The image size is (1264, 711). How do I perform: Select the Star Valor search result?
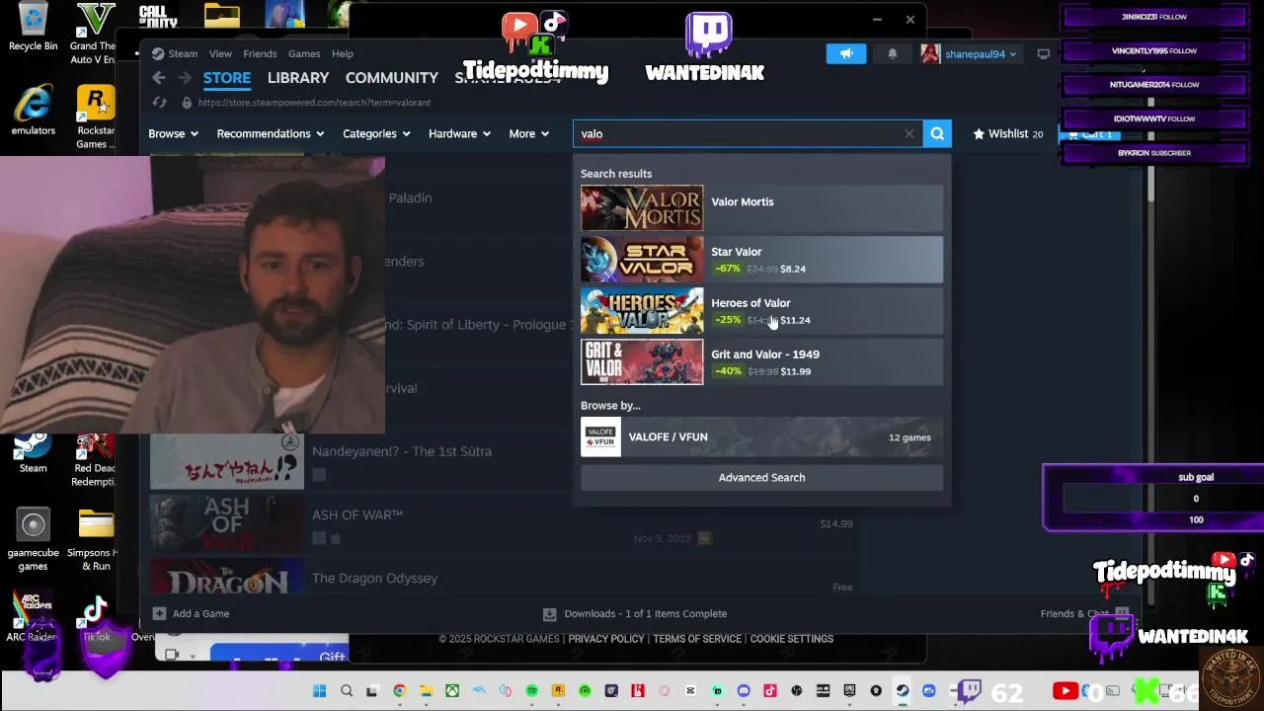[x=761, y=260]
